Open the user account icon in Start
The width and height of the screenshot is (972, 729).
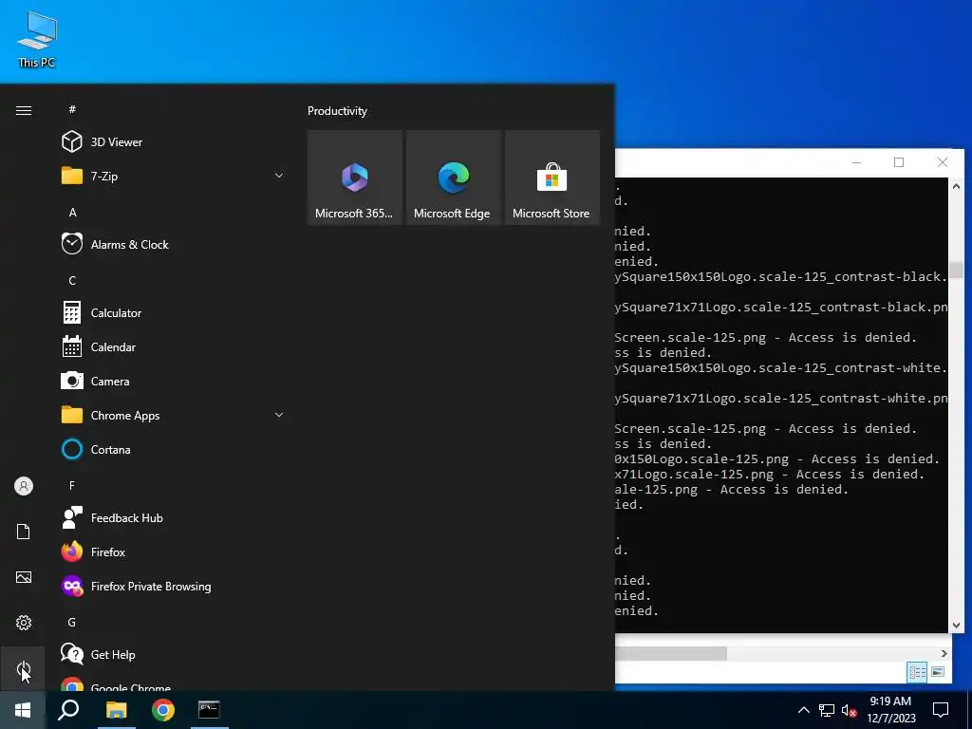click(x=24, y=486)
